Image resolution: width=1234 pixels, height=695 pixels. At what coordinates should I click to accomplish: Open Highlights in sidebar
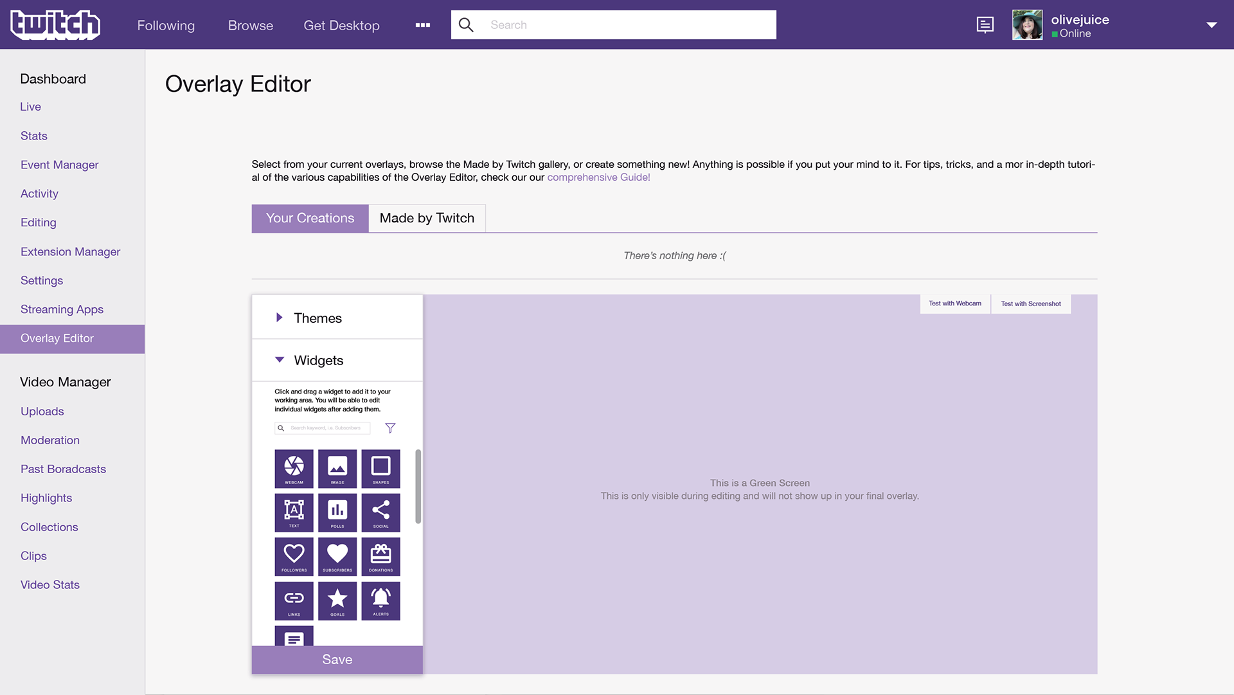tap(46, 498)
